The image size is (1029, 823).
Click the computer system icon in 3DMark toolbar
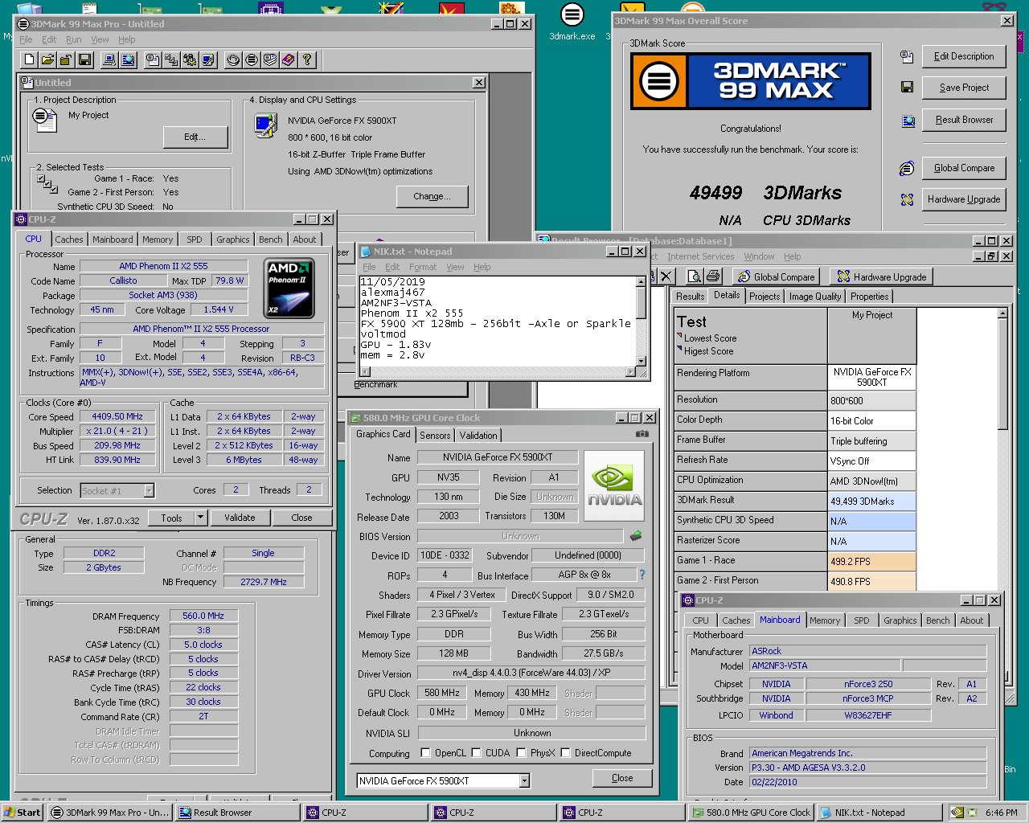pyautogui.click(x=110, y=59)
